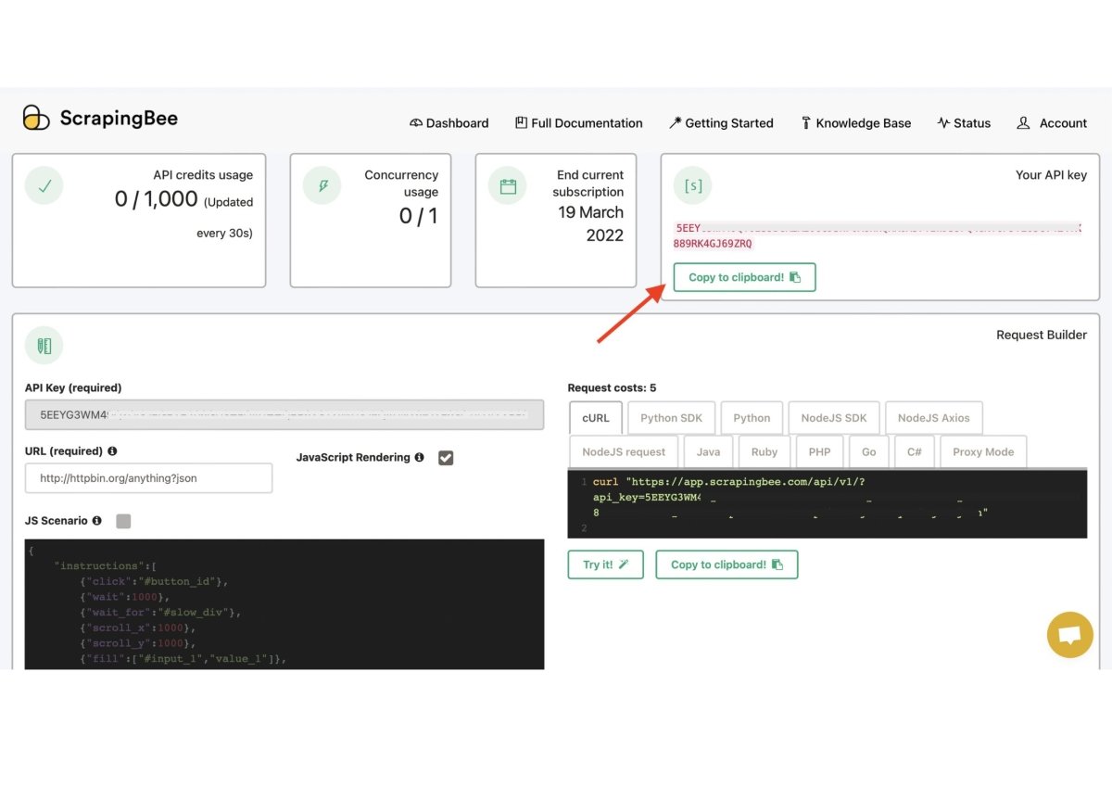Image resolution: width=1112 pixels, height=786 pixels.
Task: Click the ScrapingBee logo
Action: point(100,118)
